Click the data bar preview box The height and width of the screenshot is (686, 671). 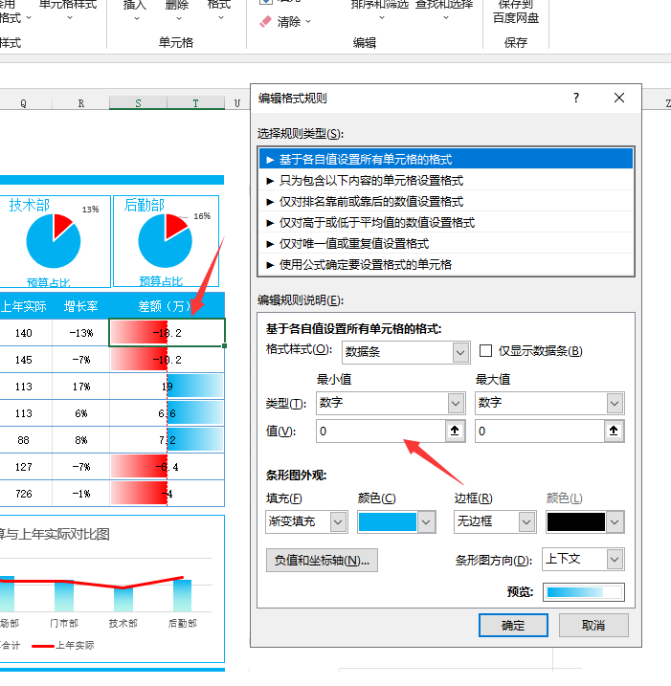pyautogui.click(x=584, y=592)
